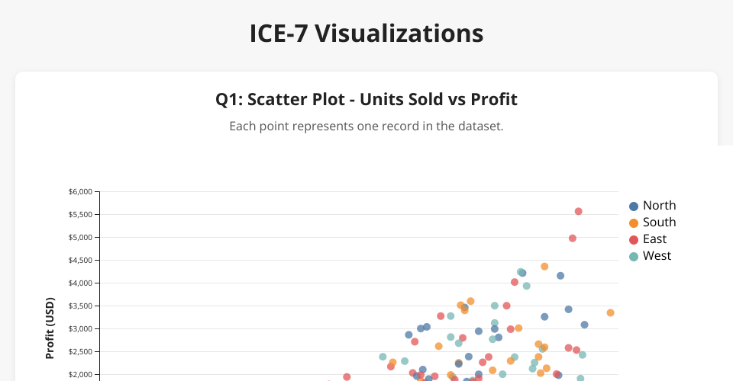Click the orange South legend dot
Viewport: 733px width, 381px height.
634,223
